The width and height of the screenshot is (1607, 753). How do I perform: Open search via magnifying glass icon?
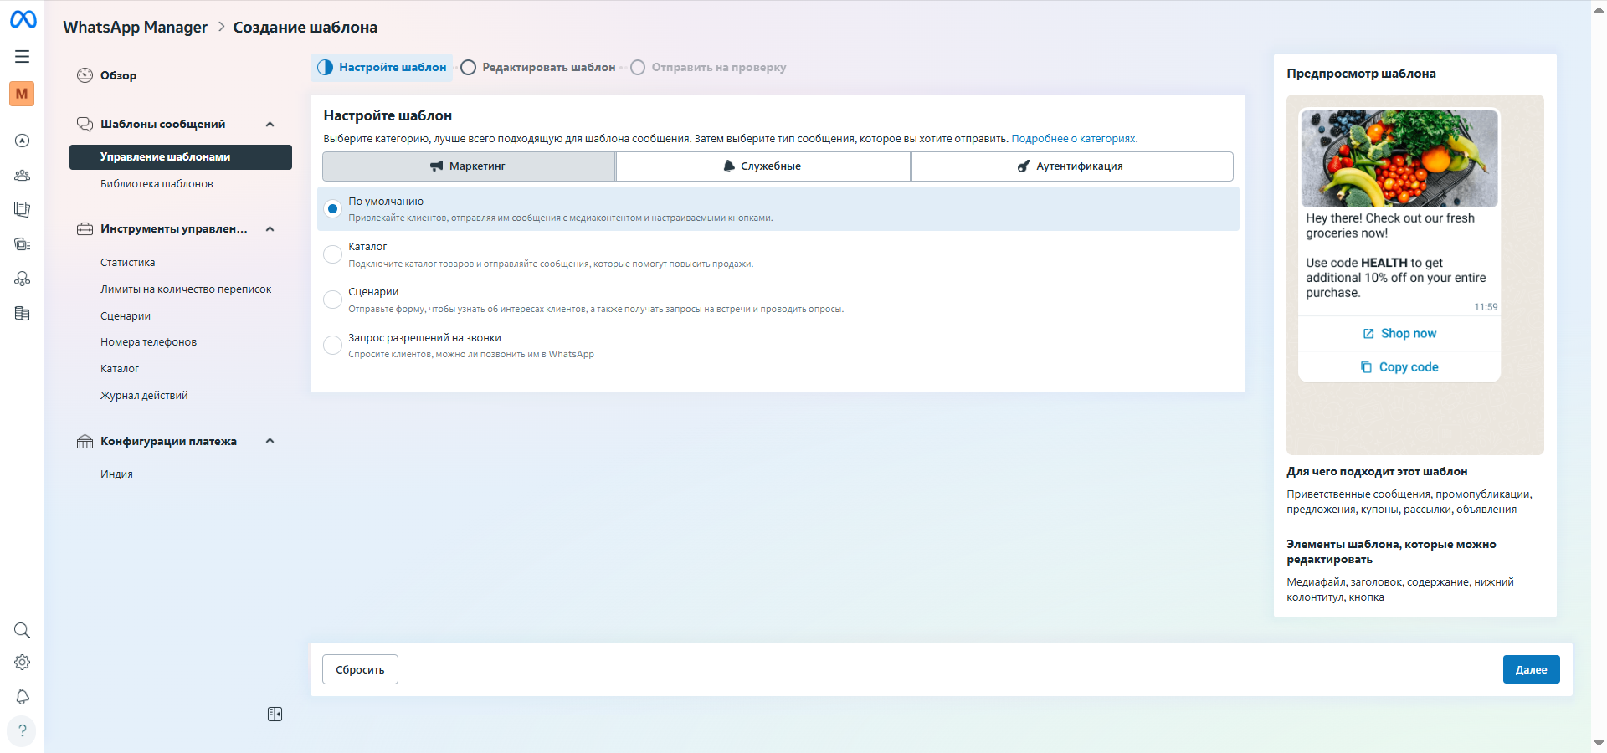23,630
